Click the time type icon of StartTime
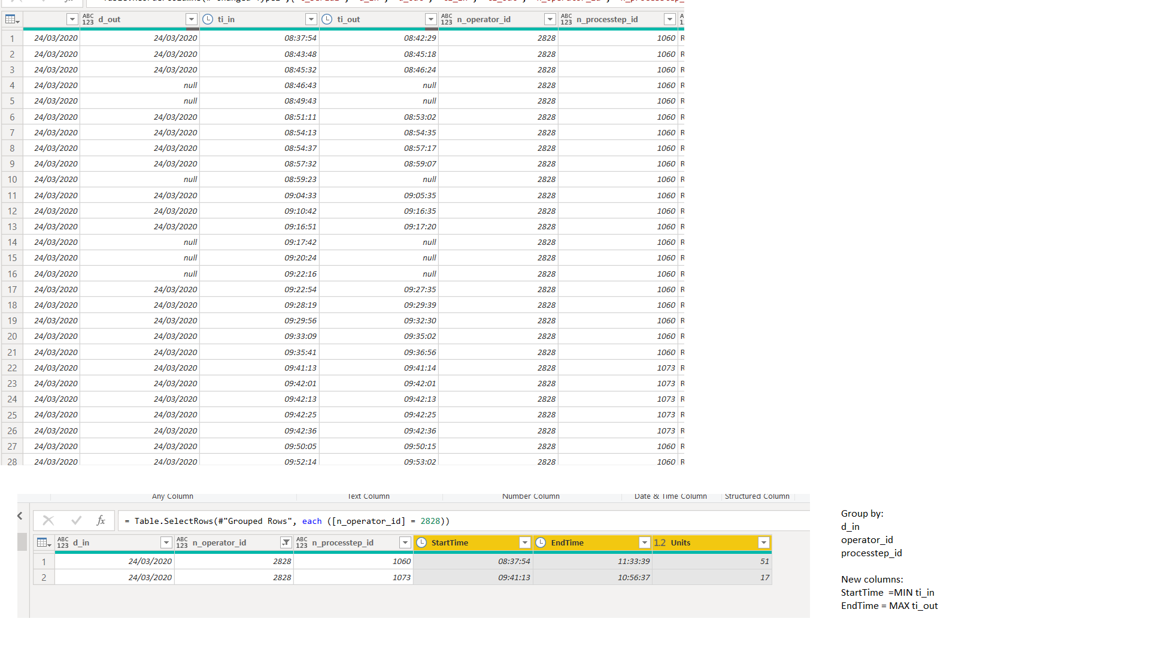The width and height of the screenshot is (1153, 670). click(x=421, y=543)
